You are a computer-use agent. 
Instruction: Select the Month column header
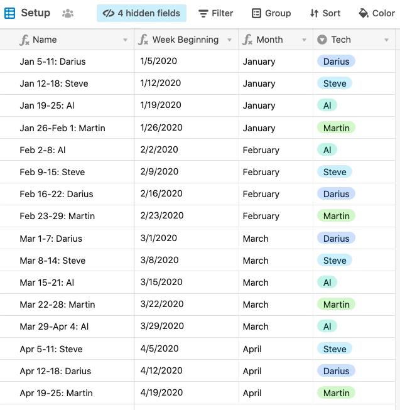tap(276, 40)
